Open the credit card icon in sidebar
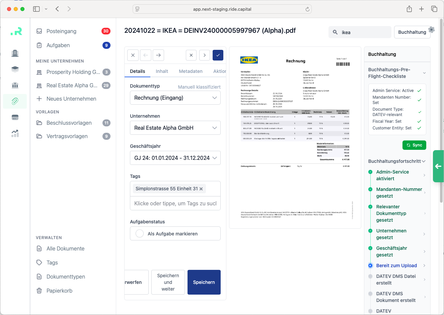Image resolution: width=444 pixels, height=315 pixels. tap(15, 117)
